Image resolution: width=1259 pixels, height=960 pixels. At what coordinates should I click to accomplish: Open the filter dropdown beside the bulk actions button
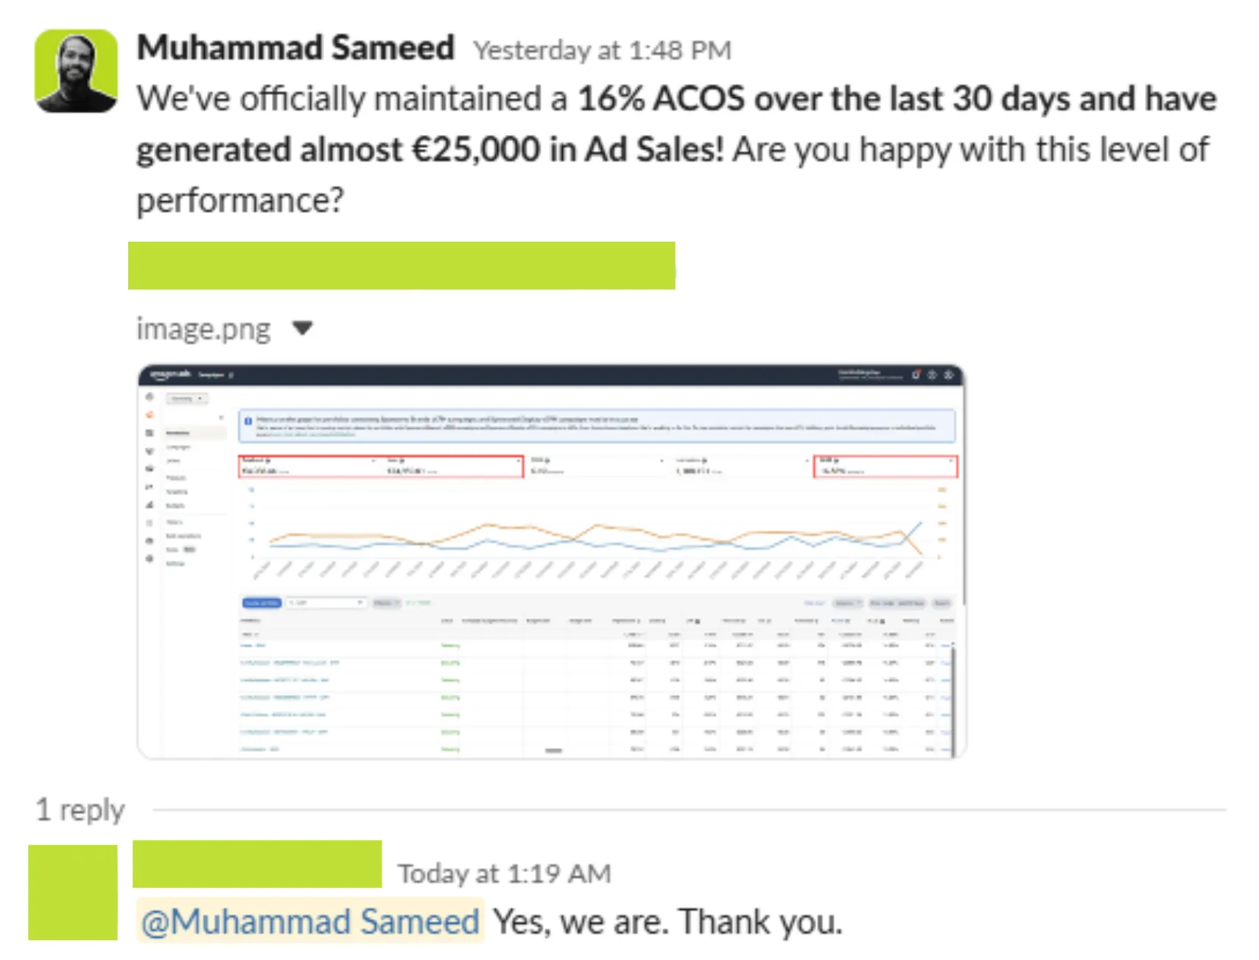[x=326, y=603]
